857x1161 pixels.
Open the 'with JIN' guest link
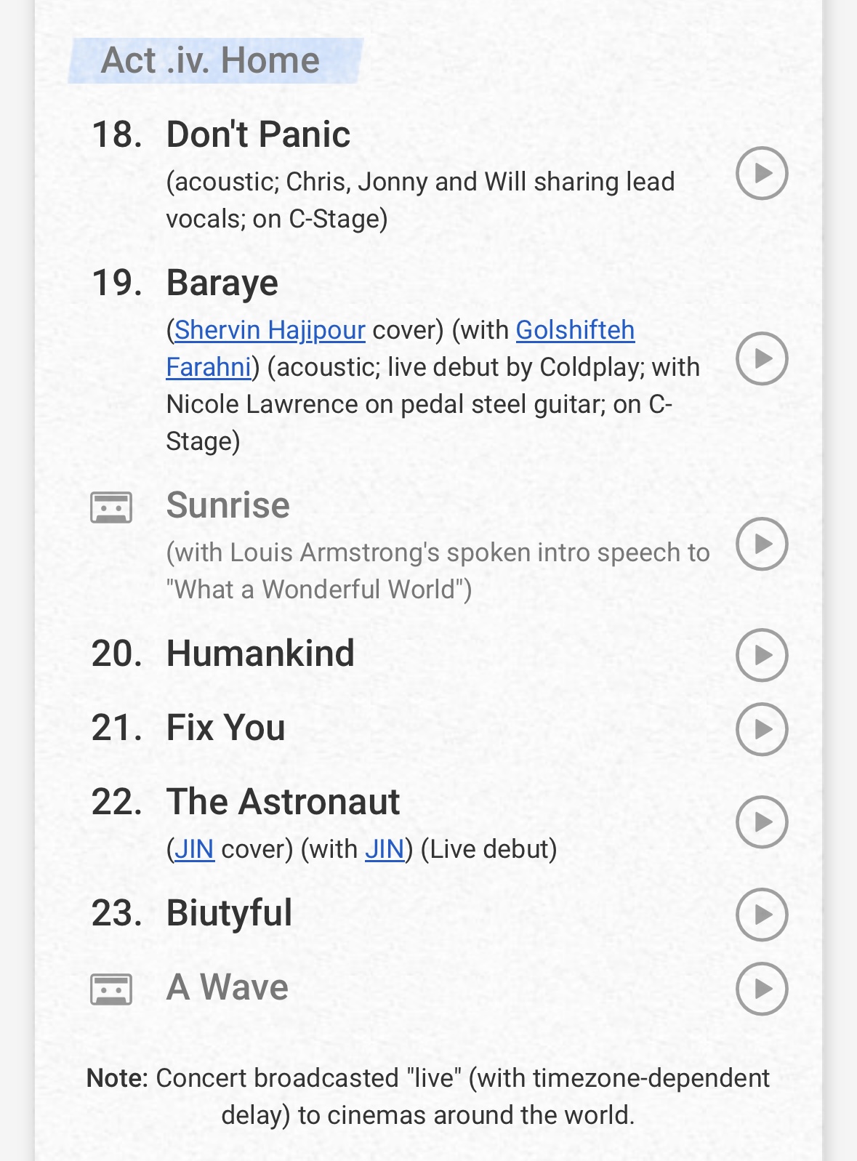(x=385, y=849)
